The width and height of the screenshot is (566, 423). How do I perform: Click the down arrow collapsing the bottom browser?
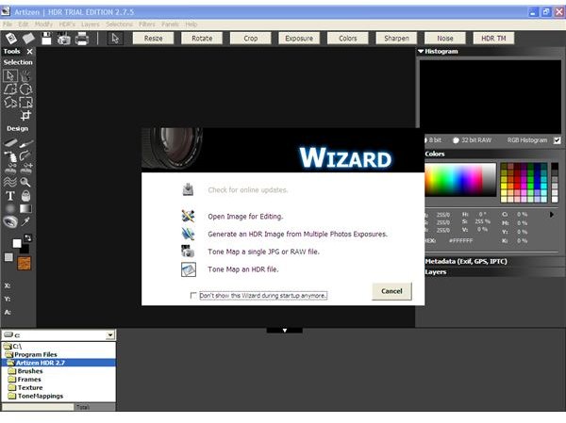285,331
